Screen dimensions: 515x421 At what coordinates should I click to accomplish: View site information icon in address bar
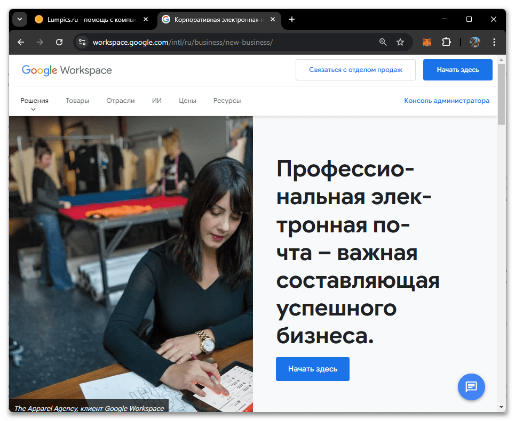[x=82, y=42]
